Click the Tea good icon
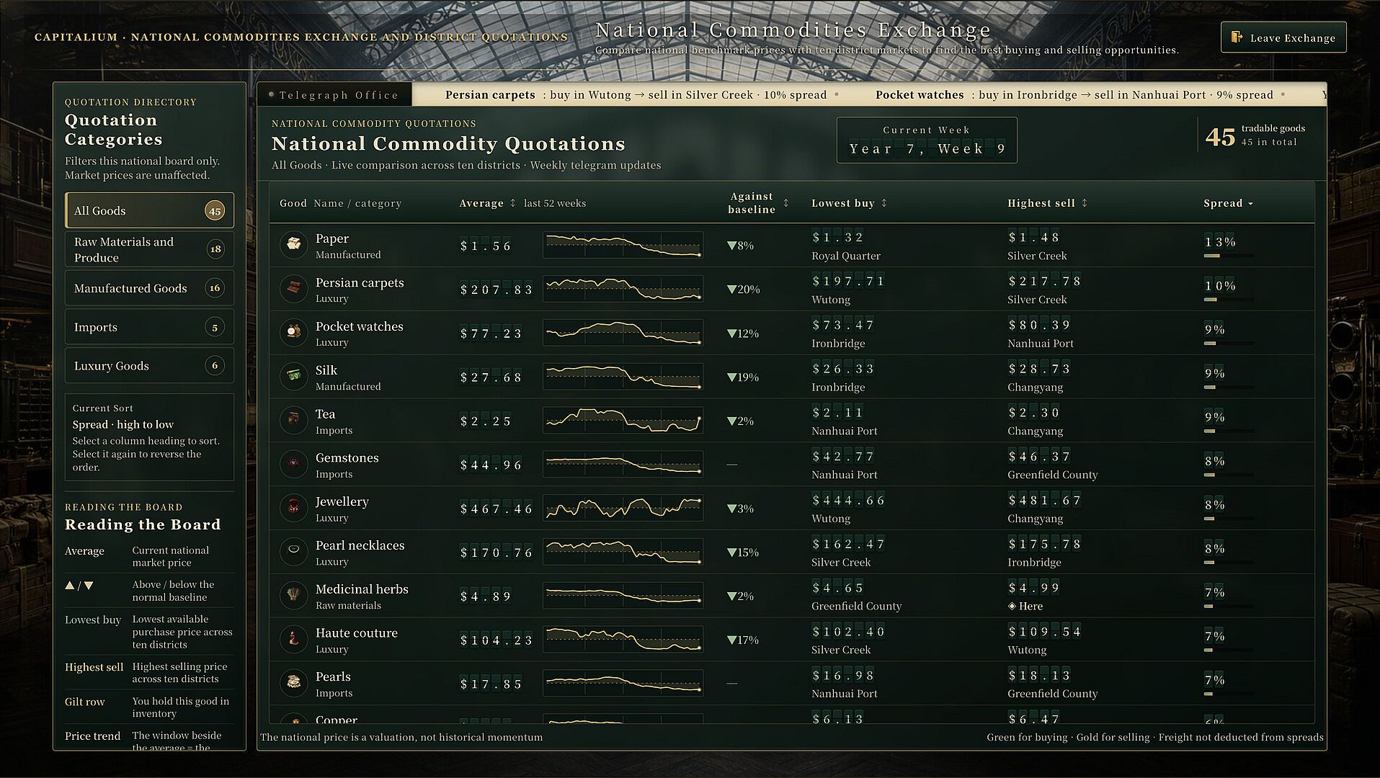The height and width of the screenshot is (778, 1380). pos(293,421)
